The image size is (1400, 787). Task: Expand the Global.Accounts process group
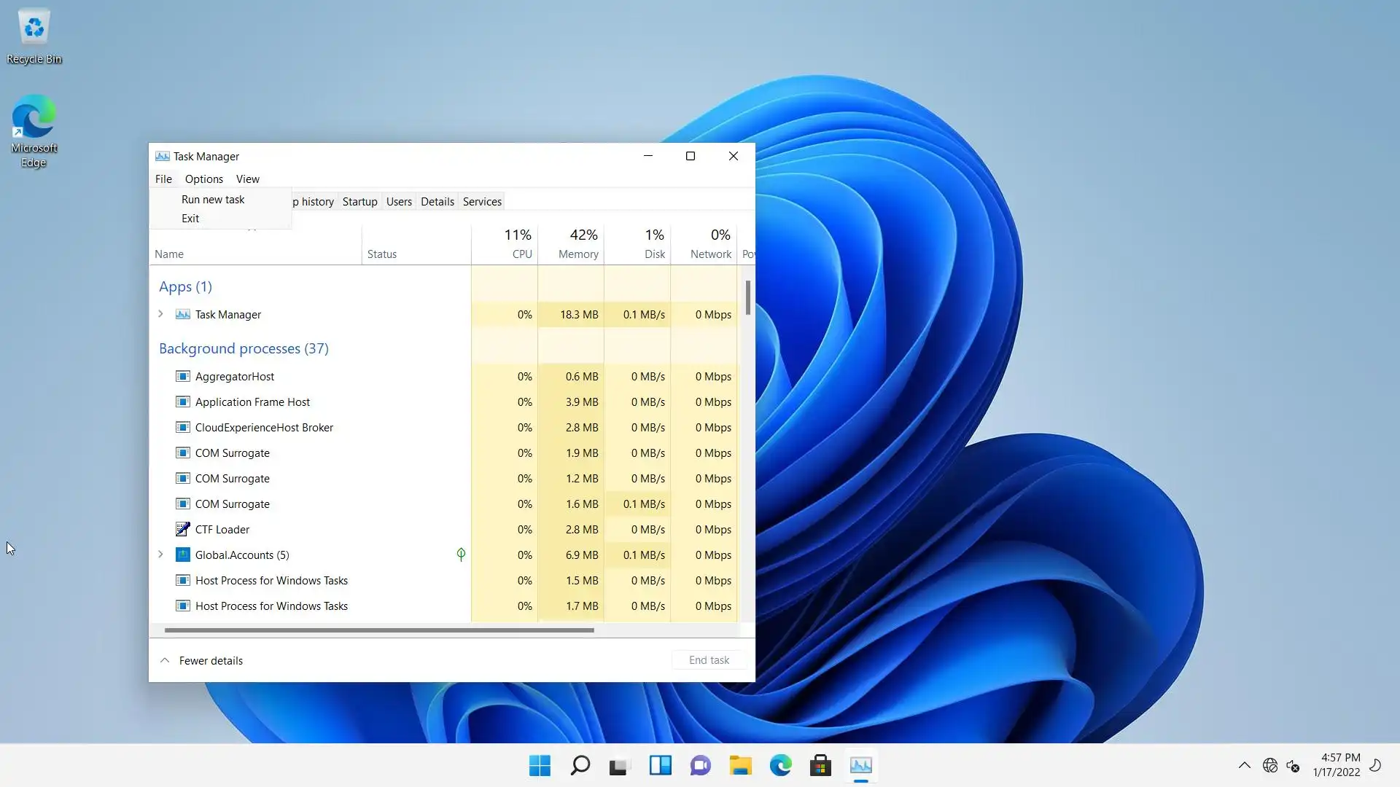[160, 555]
